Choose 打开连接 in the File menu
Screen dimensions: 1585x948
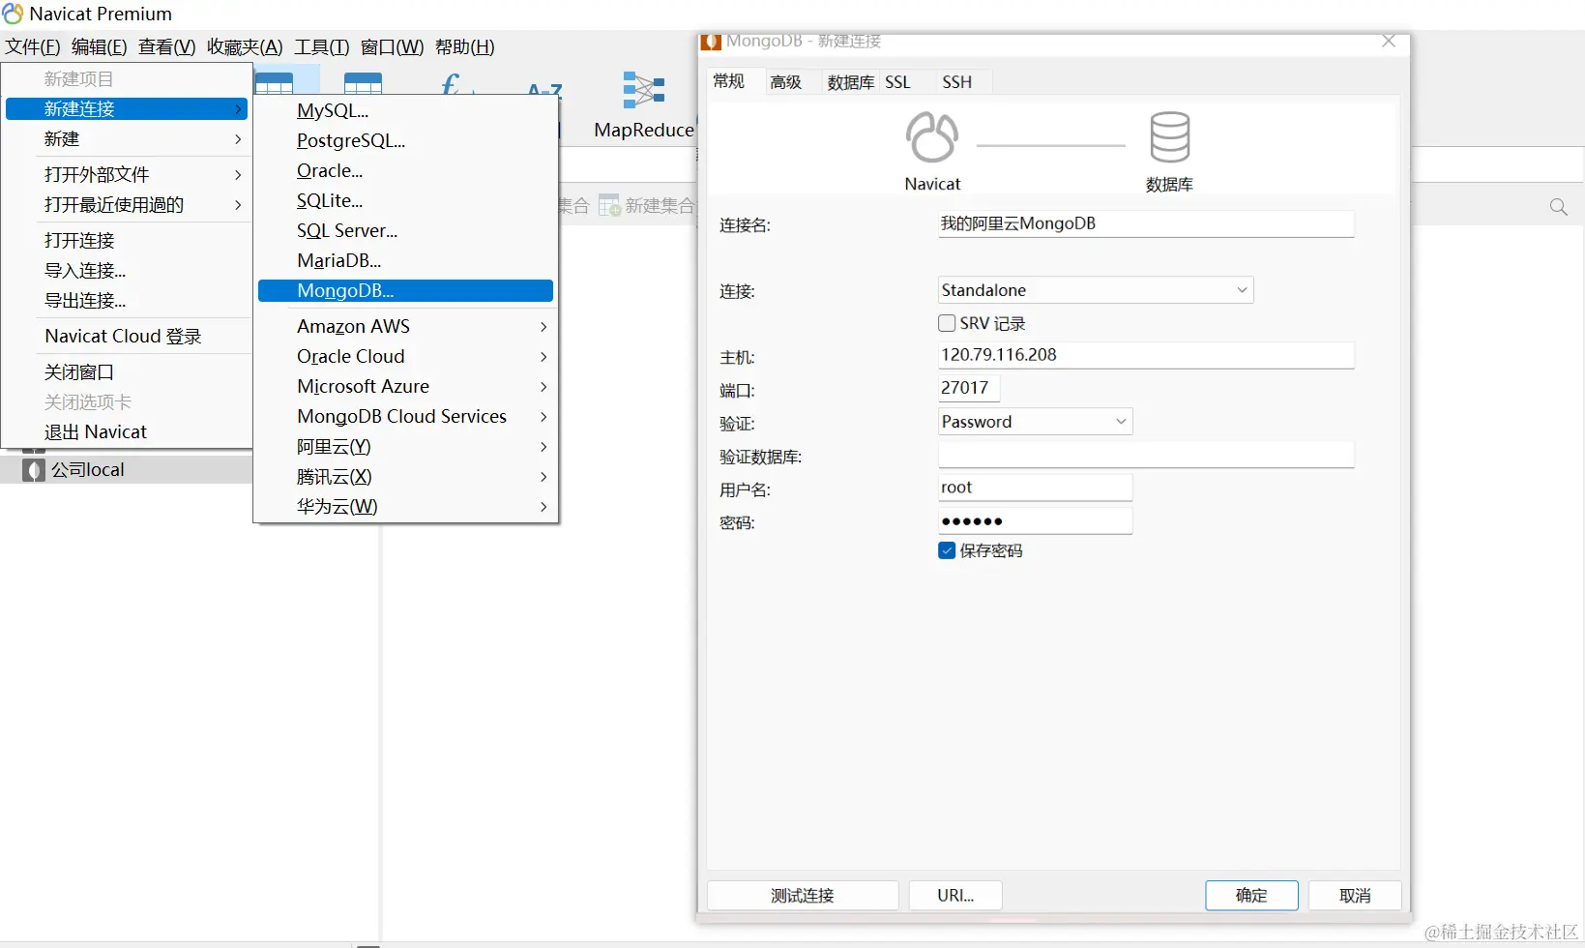point(127,241)
